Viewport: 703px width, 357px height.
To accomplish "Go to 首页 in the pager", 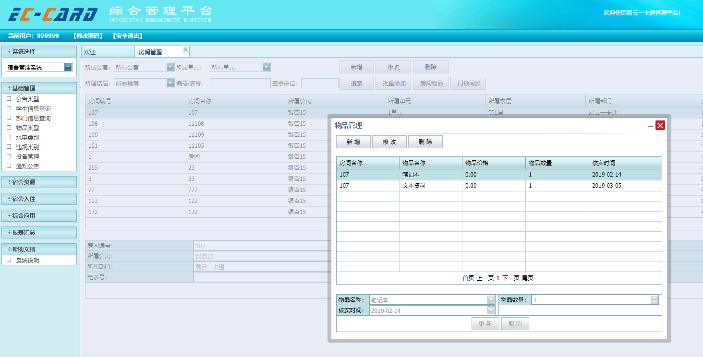I will pyautogui.click(x=468, y=278).
